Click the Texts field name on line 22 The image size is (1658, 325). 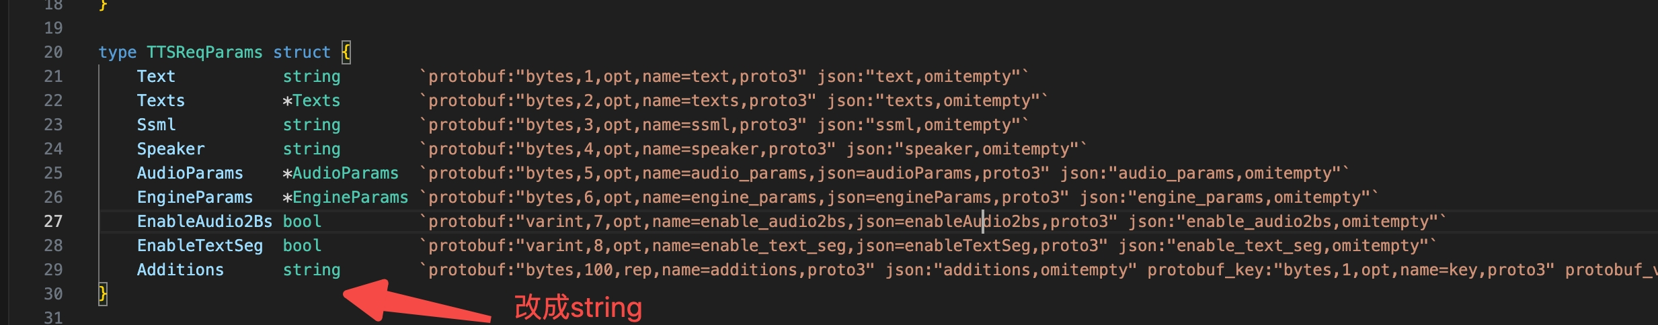pyautogui.click(x=161, y=101)
